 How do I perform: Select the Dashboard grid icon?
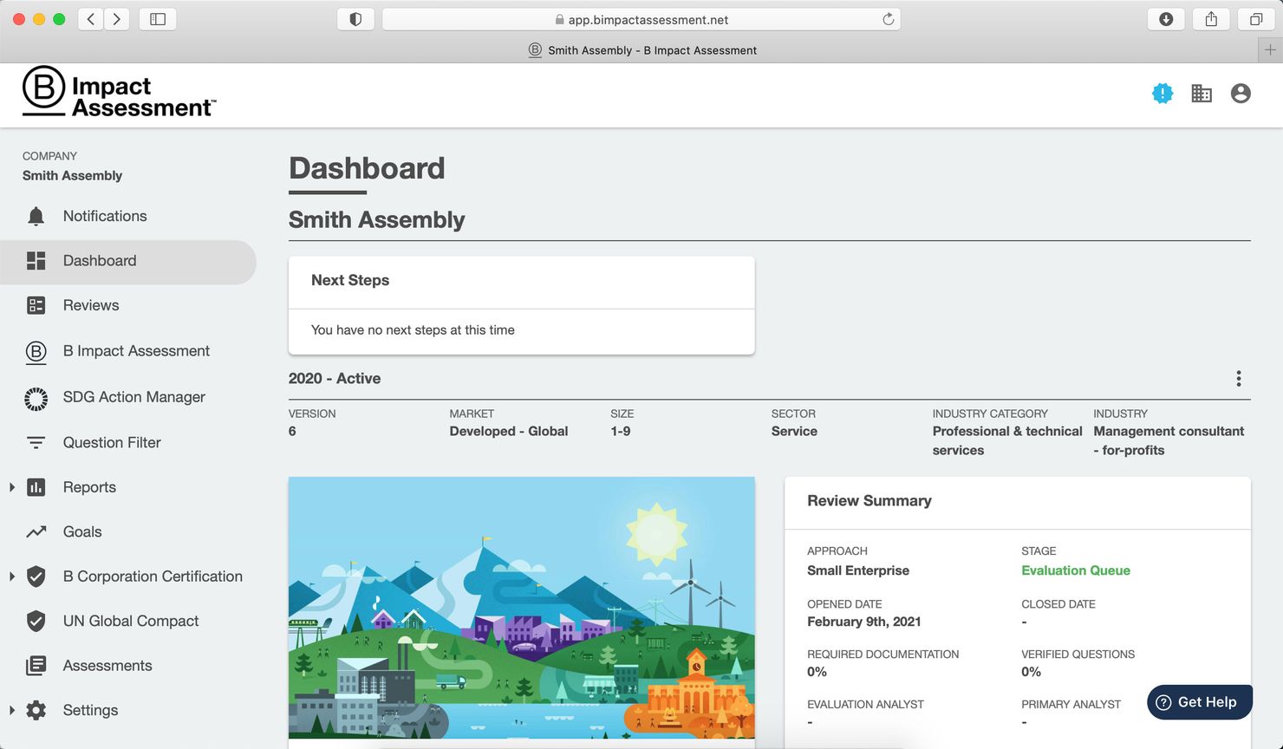[36, 260]
